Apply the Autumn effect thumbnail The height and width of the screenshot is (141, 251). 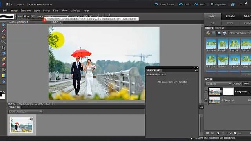pos(211,44)
